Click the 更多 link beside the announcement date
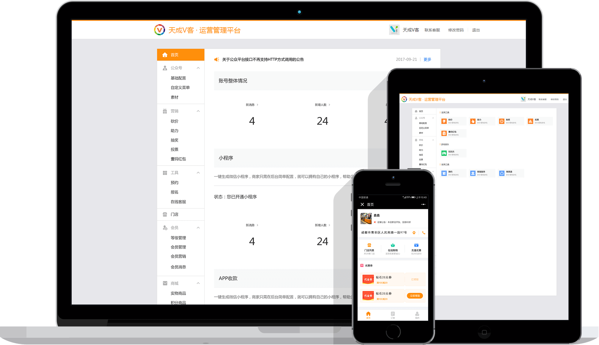The width and height of the screenshot is (599, 345). (427, 60)
